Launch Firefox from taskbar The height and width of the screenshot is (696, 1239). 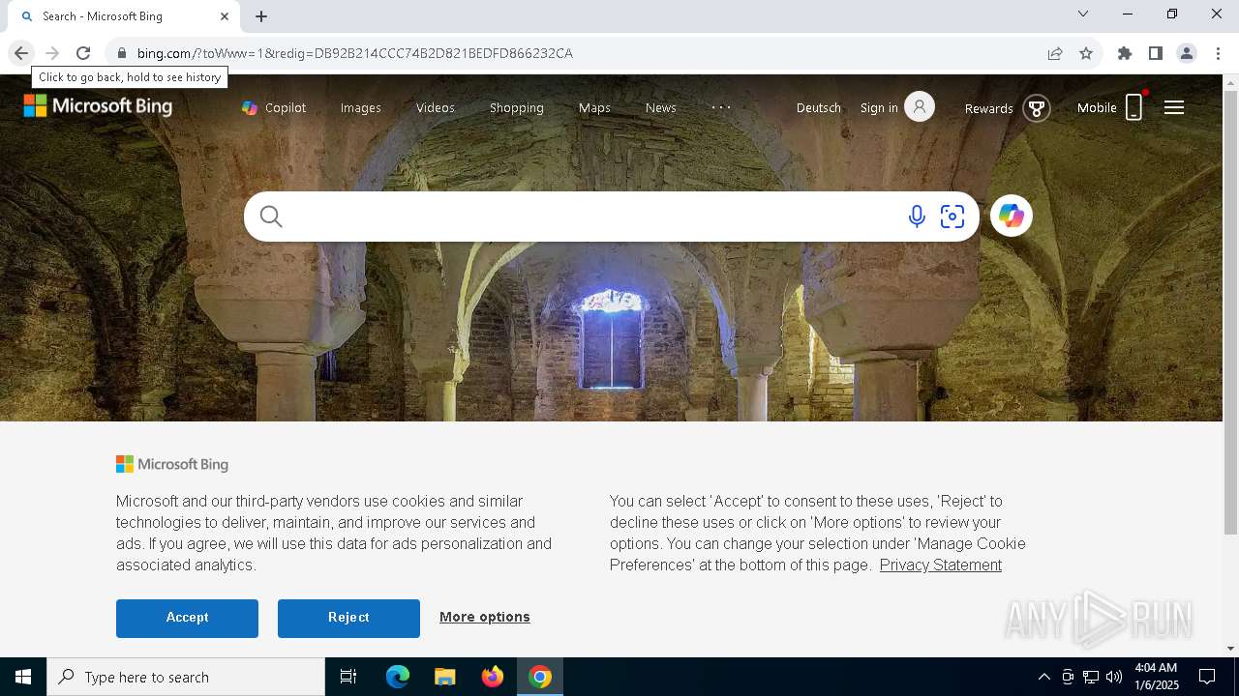tap(493, 677)
